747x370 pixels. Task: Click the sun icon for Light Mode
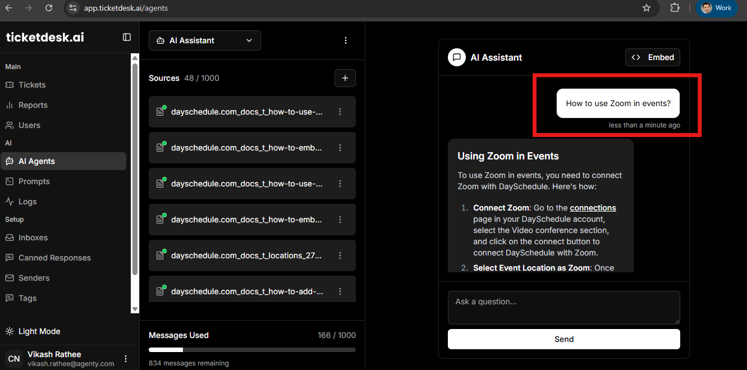coord(10,331)
